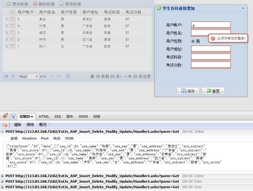
Task: Open the 控制台 console dropdown tab
Action: coord(26,116)
